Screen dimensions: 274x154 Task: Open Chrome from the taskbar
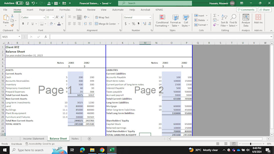pos(102,150)
